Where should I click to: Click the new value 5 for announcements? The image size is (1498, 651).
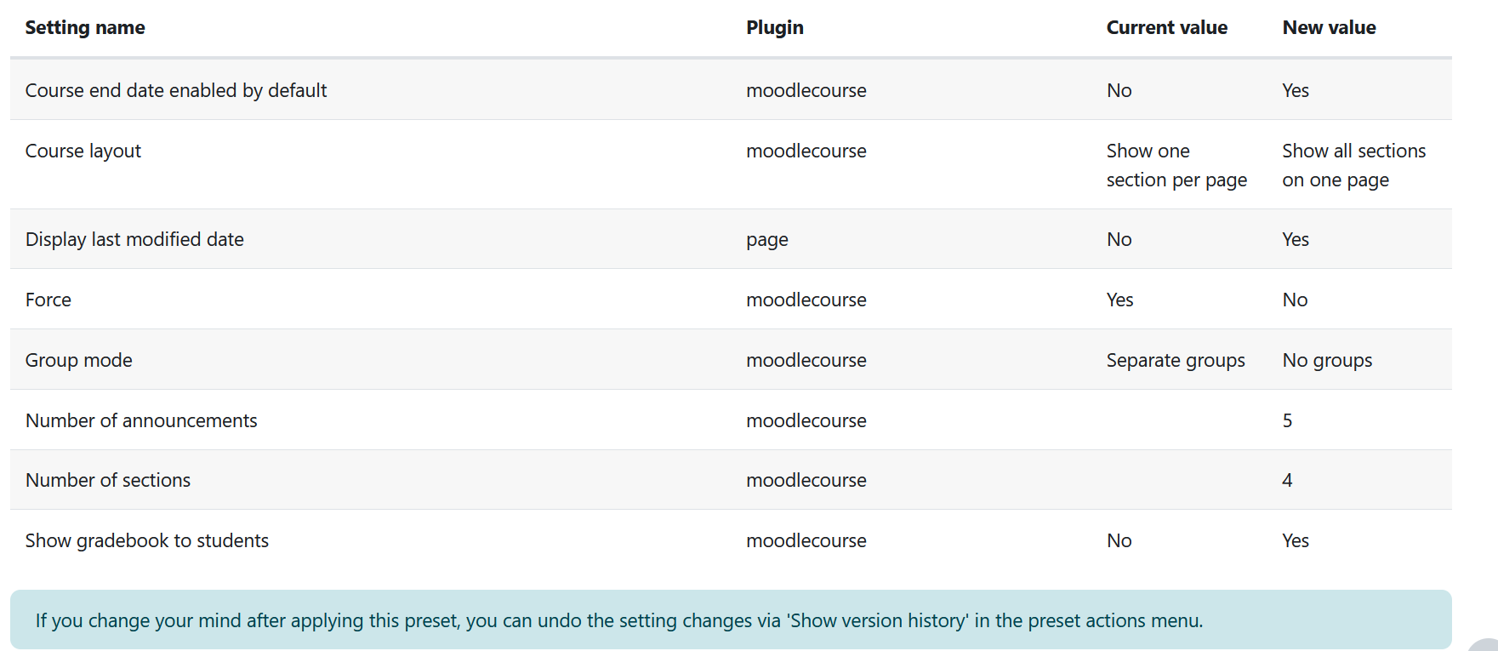coord(1287,420)
